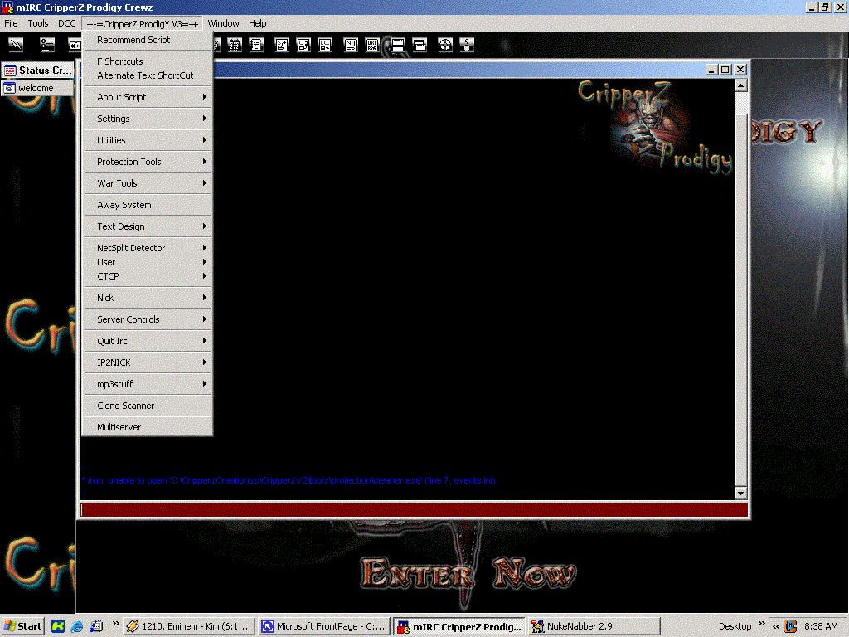
Task: Switch to the welcome window switchbar button
Action: coord(37,88)
